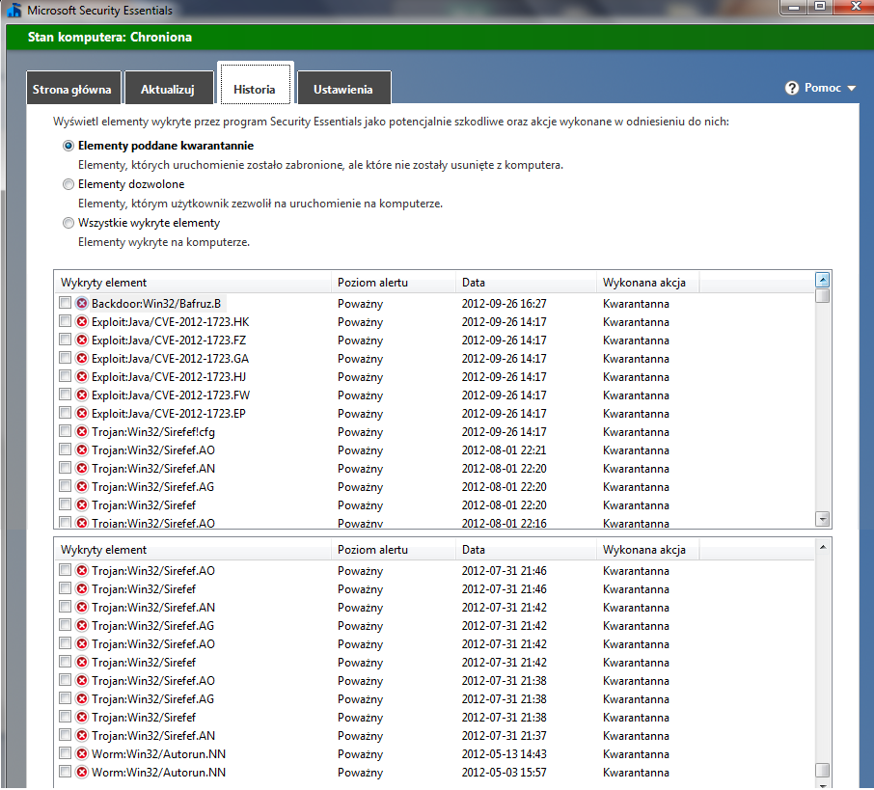Click the 'Exploit:Java/CVE-2012-1723.HJ' entry name
874x790 pixels.
point(169,377)
